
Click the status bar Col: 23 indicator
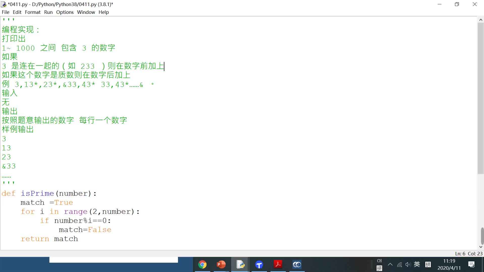[475, 254]
